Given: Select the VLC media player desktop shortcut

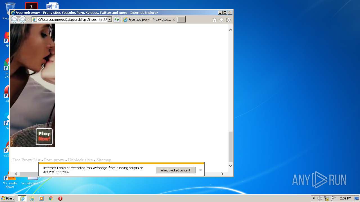Looking at the screenshot, I should pyautogui.click(x=10, y=182).
